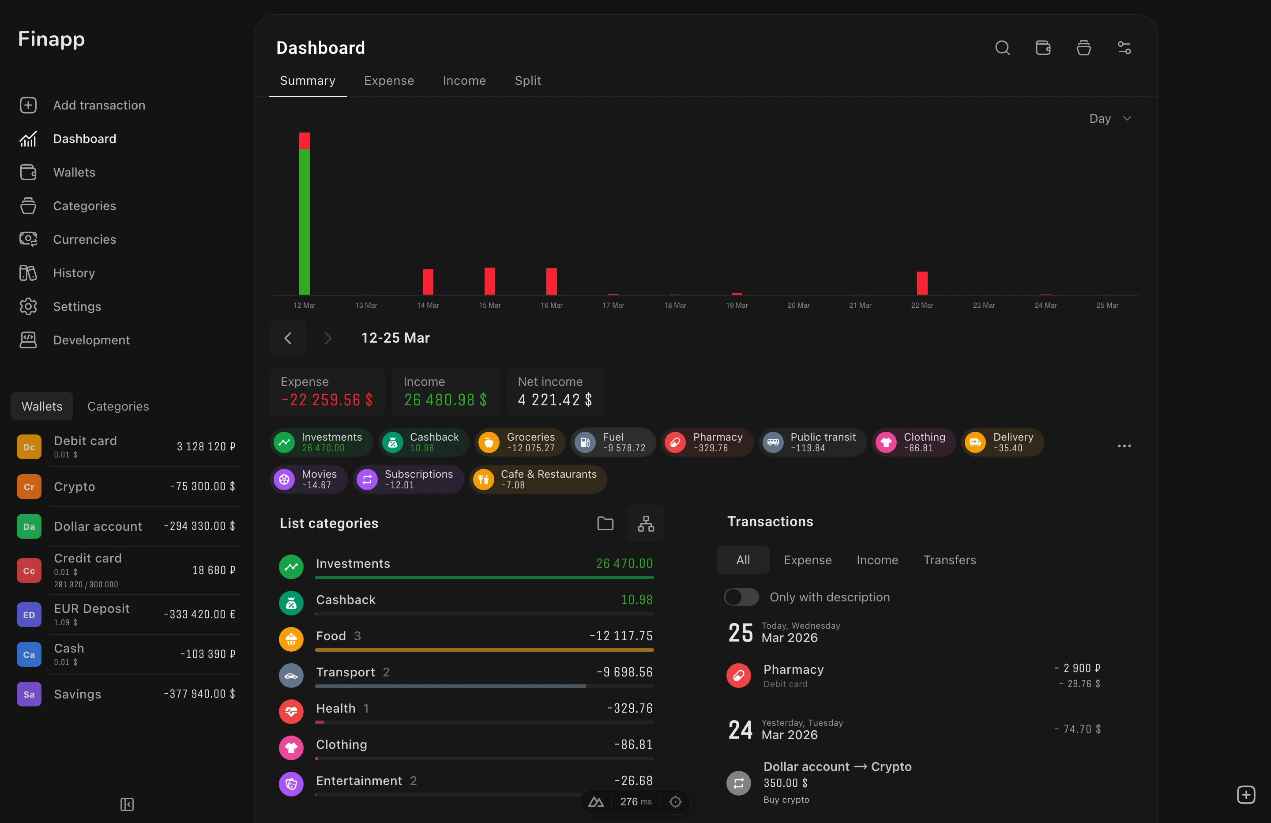Open the Credit card wallet row
Screen dimensions: 1271x823
pyautogui.click(x=126, y=570)
